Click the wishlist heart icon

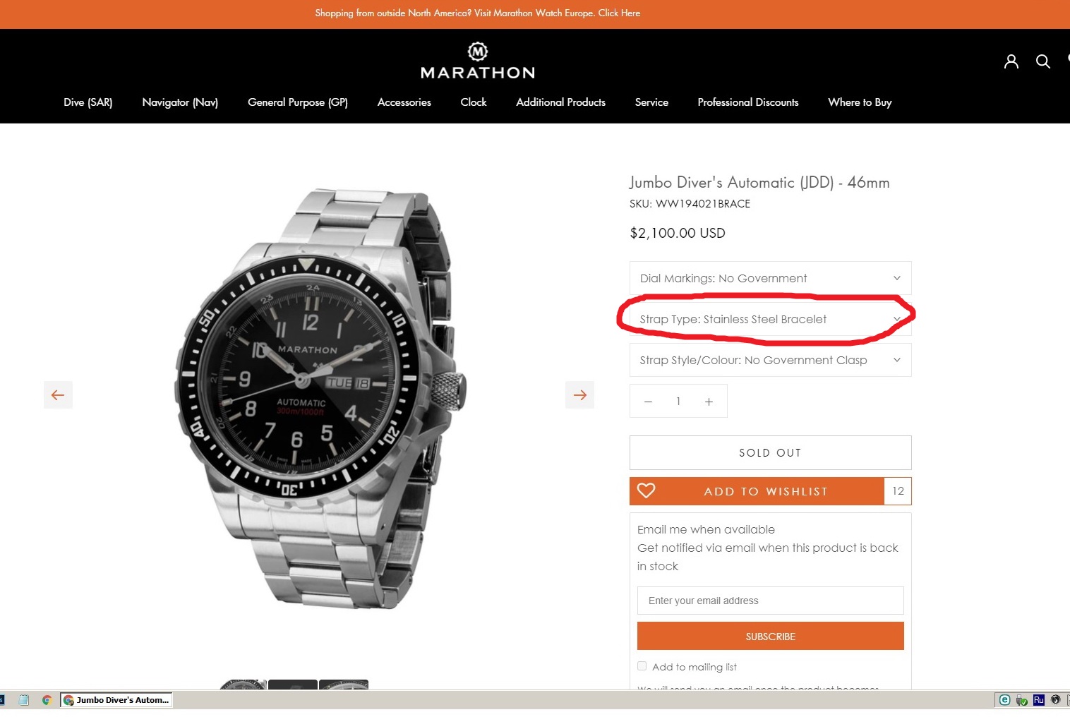647,490
